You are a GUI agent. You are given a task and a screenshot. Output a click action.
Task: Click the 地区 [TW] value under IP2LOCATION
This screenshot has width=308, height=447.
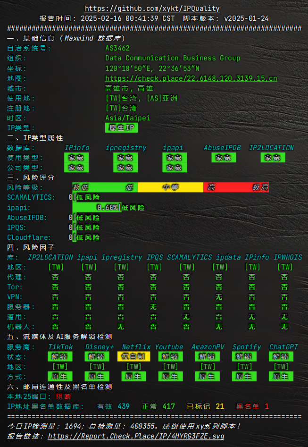click(56, 267)
